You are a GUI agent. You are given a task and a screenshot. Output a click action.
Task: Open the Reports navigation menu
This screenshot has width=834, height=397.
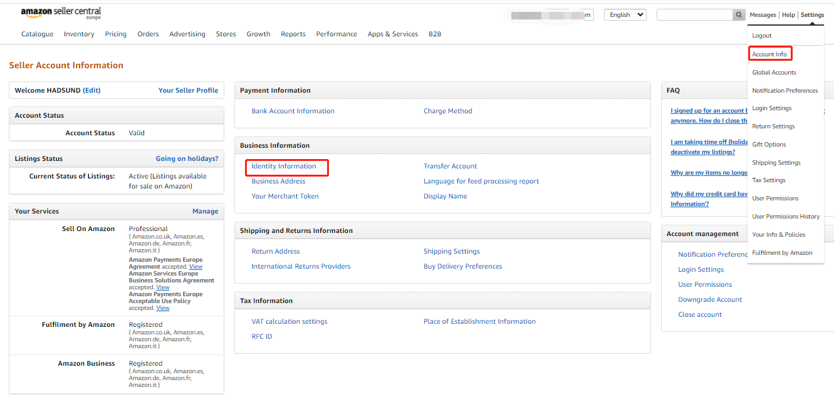click(293, 34)
